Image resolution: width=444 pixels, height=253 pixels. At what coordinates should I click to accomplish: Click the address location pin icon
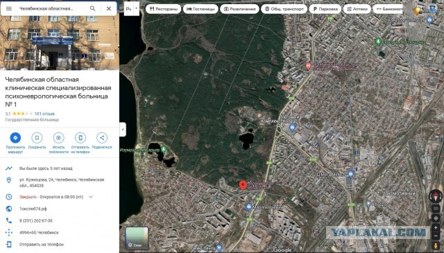point(9,180)
